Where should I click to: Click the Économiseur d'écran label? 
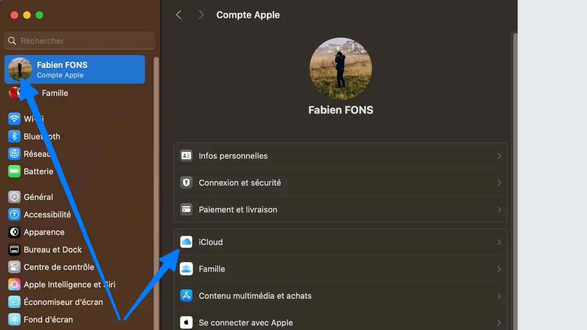tap(63, 302)
